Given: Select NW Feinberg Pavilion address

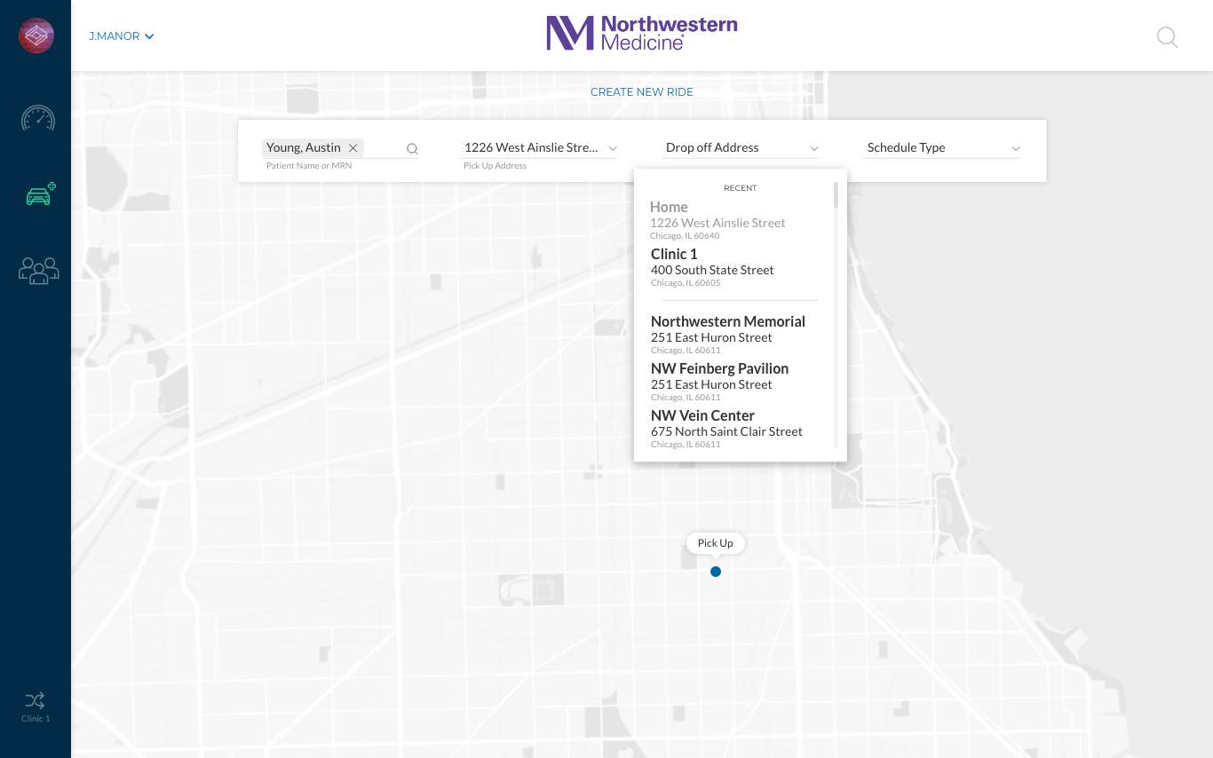Looking at the screenshot, I should pos(719,382).
